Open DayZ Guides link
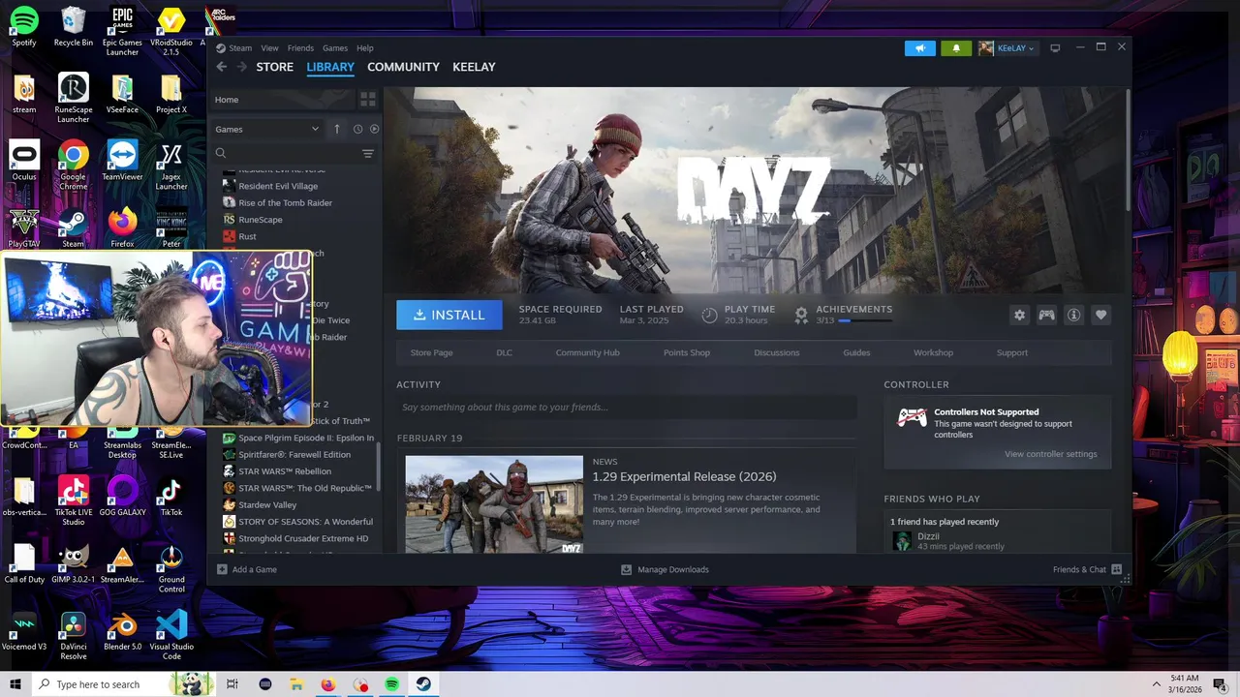 tap(856, 352)
